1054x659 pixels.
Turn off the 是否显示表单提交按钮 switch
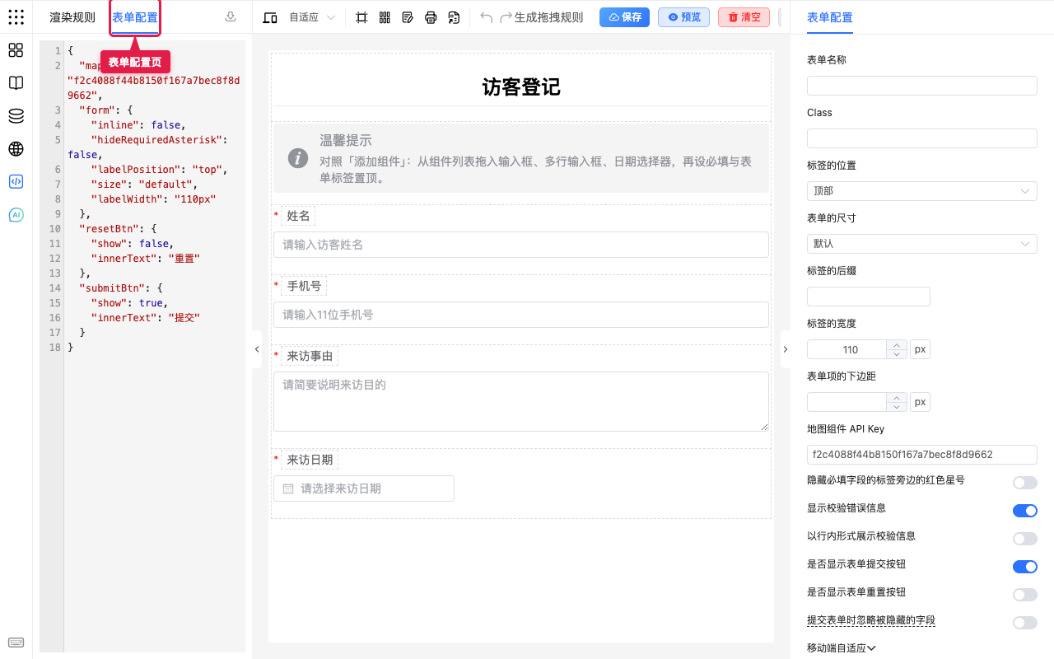click(x=1025, y=567)
